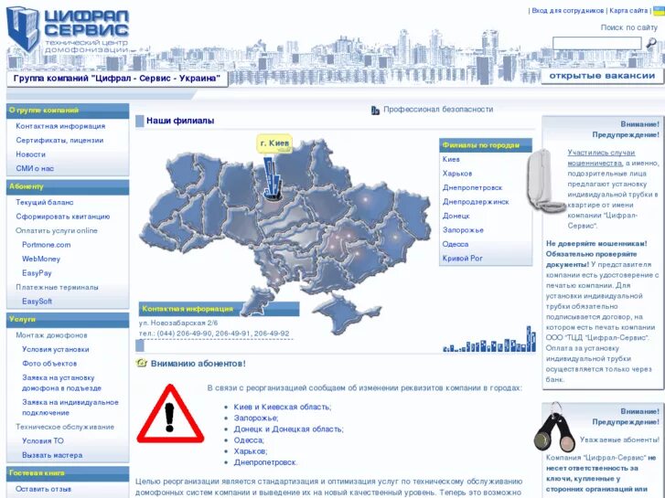Open WebMoney payment link
665x498 pixels.
(41, 259)
